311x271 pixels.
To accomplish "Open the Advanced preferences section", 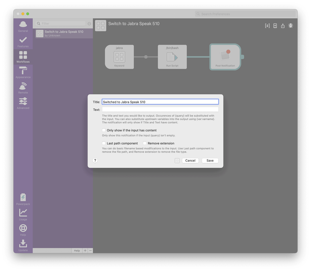I will (23, 103).
